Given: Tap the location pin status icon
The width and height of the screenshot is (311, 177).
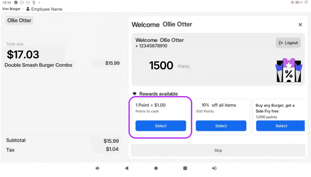Looking at the screenshot, I should (x=34, y=3).
